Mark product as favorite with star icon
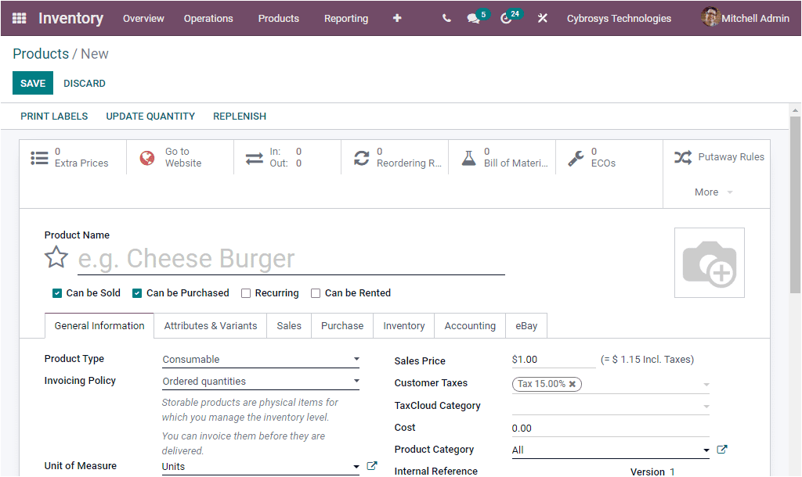802x477 pixels. 56,256
